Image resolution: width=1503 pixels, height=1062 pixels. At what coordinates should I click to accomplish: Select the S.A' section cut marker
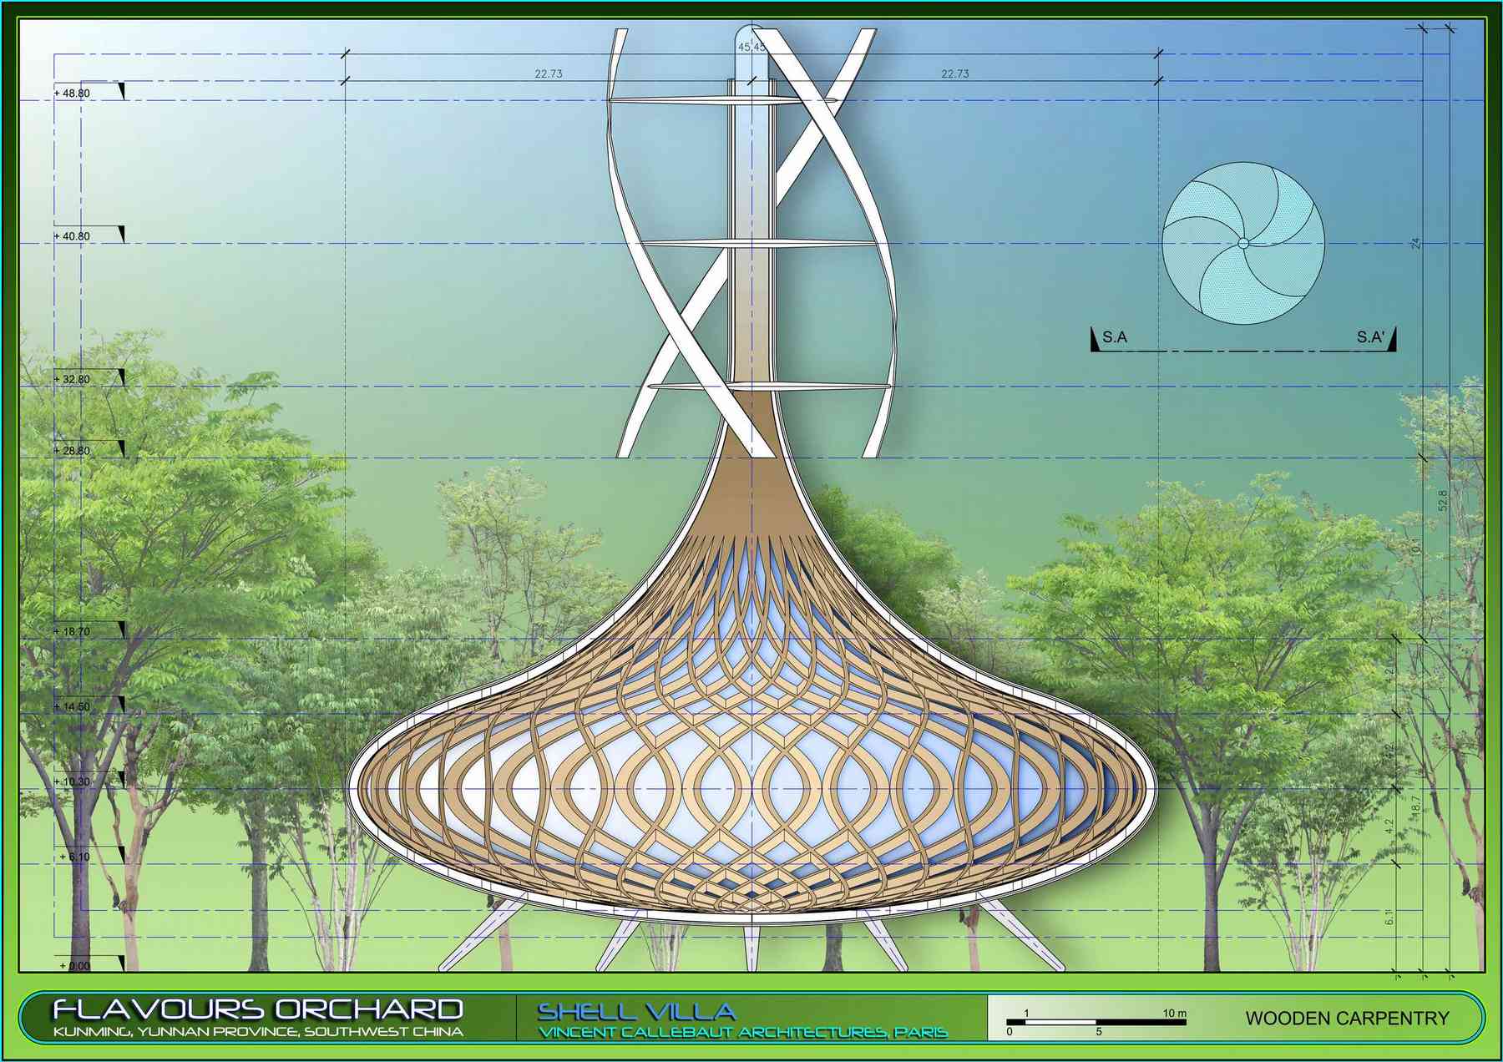(x=1375, y=338)
